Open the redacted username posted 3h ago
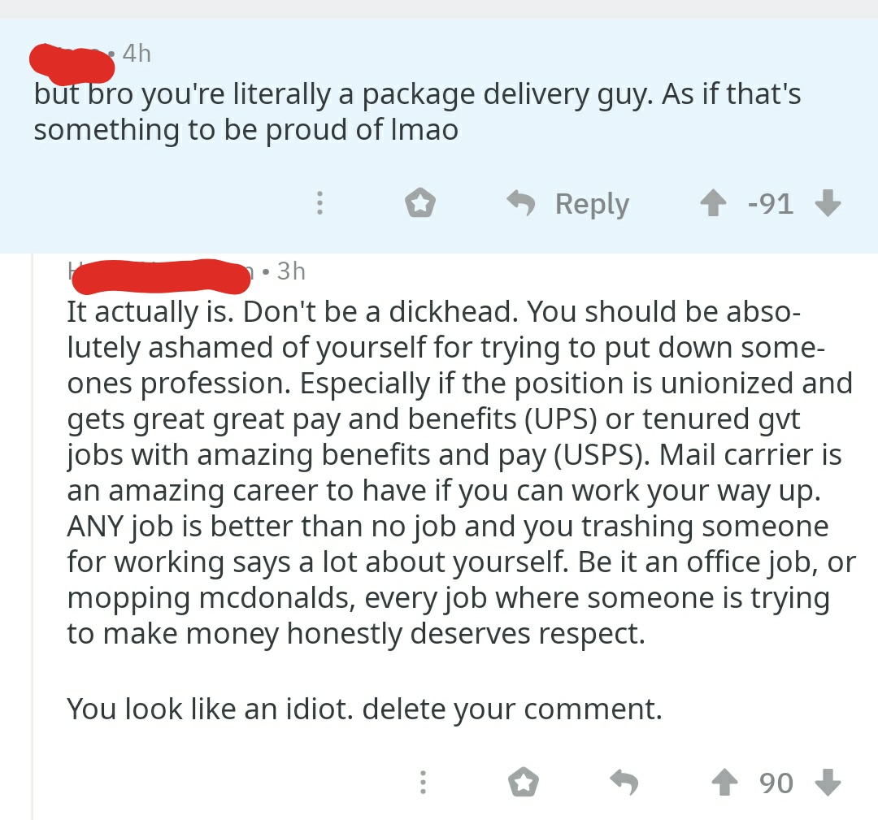This screenshot has width=878, height=820. click(159, 274)
